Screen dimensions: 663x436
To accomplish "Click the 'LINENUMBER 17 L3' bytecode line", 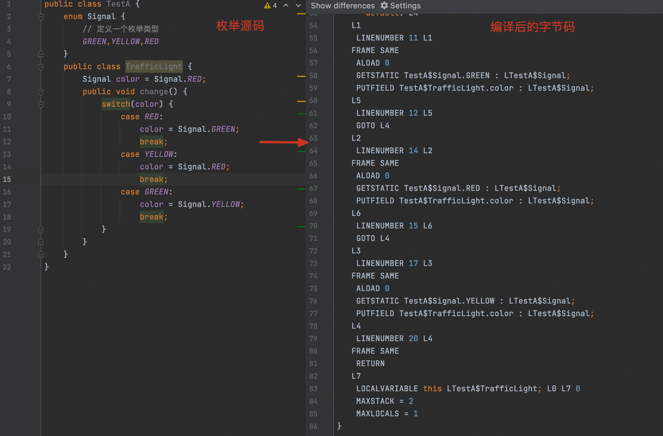I will click(x=394, y=263).
